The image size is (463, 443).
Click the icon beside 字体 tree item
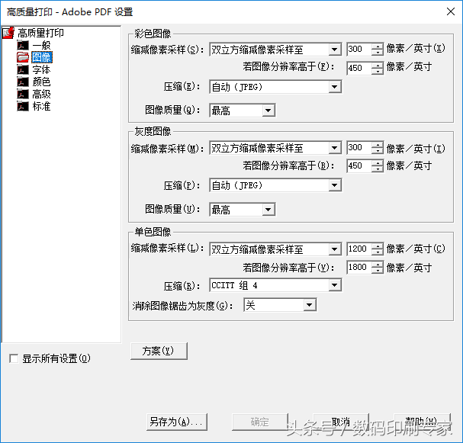point(23,69)
